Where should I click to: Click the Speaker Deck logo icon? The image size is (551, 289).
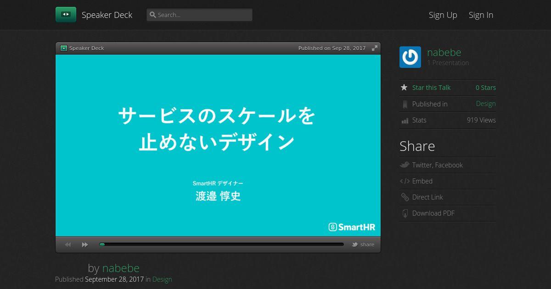(x=66, y=15)
